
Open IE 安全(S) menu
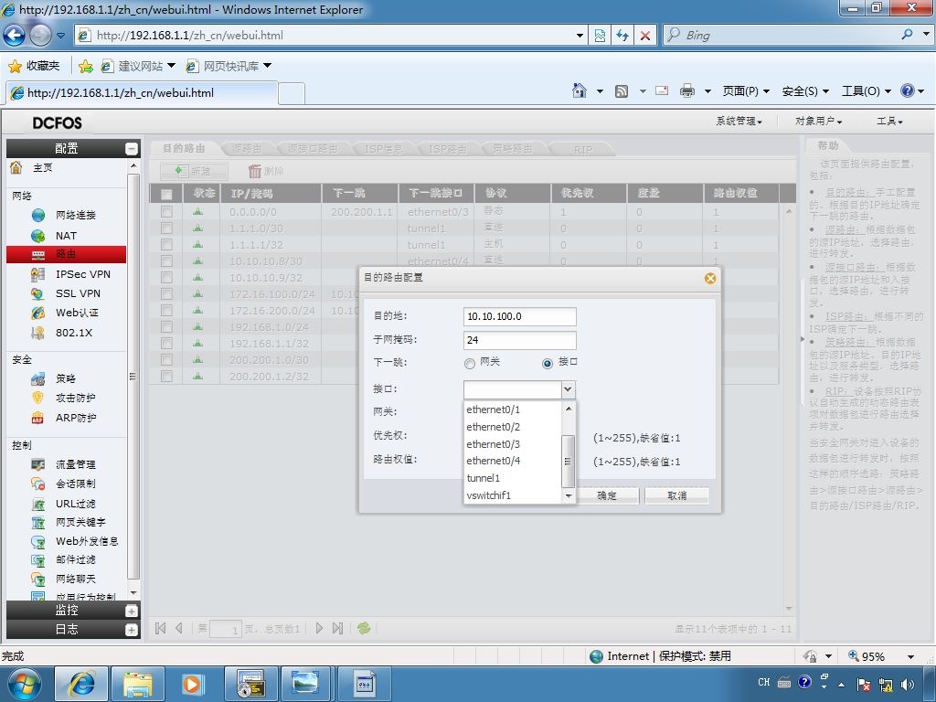805,90
